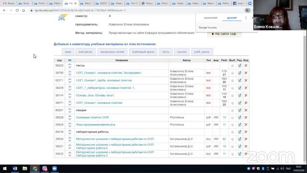Open the ссылки source tab

182,52
